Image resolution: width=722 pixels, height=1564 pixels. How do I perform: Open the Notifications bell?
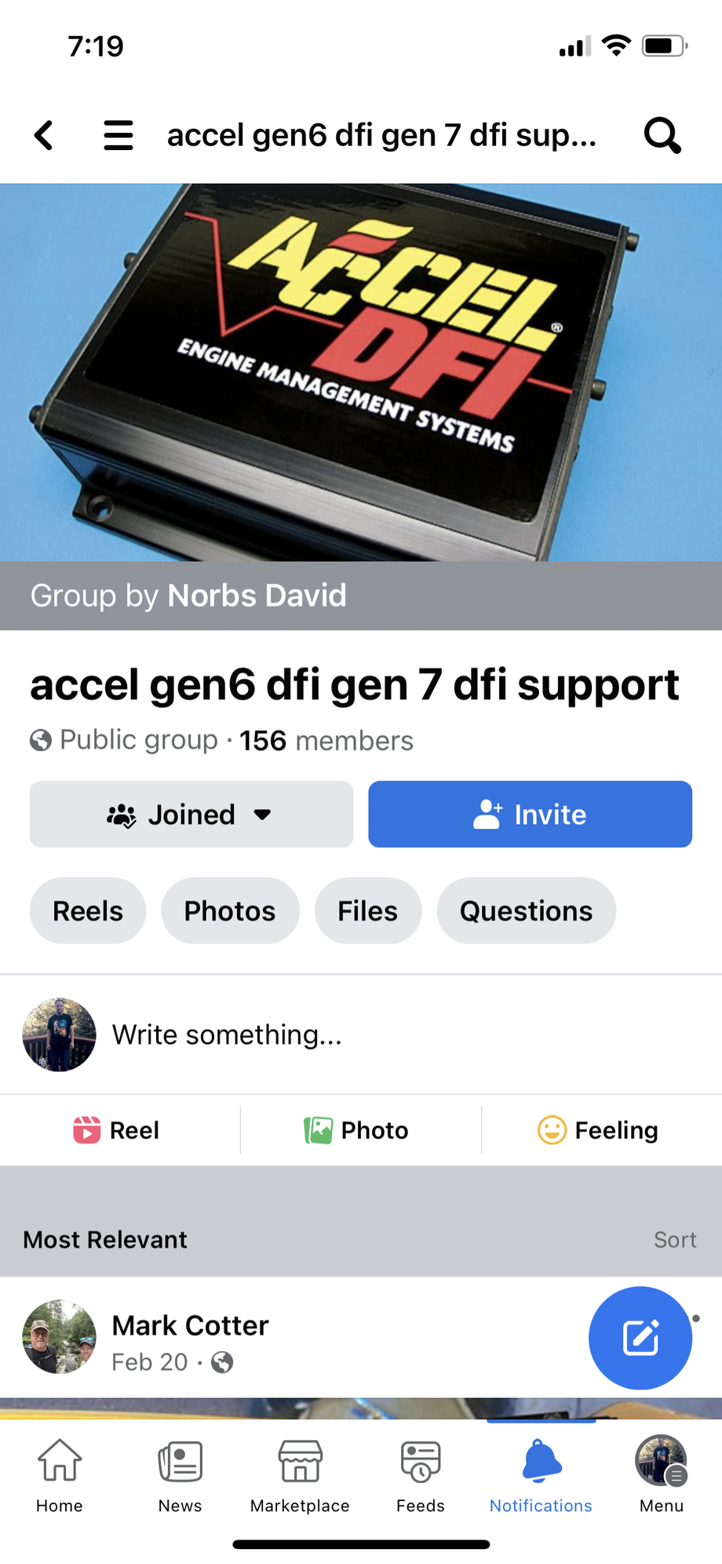(x=541, y=1460)
